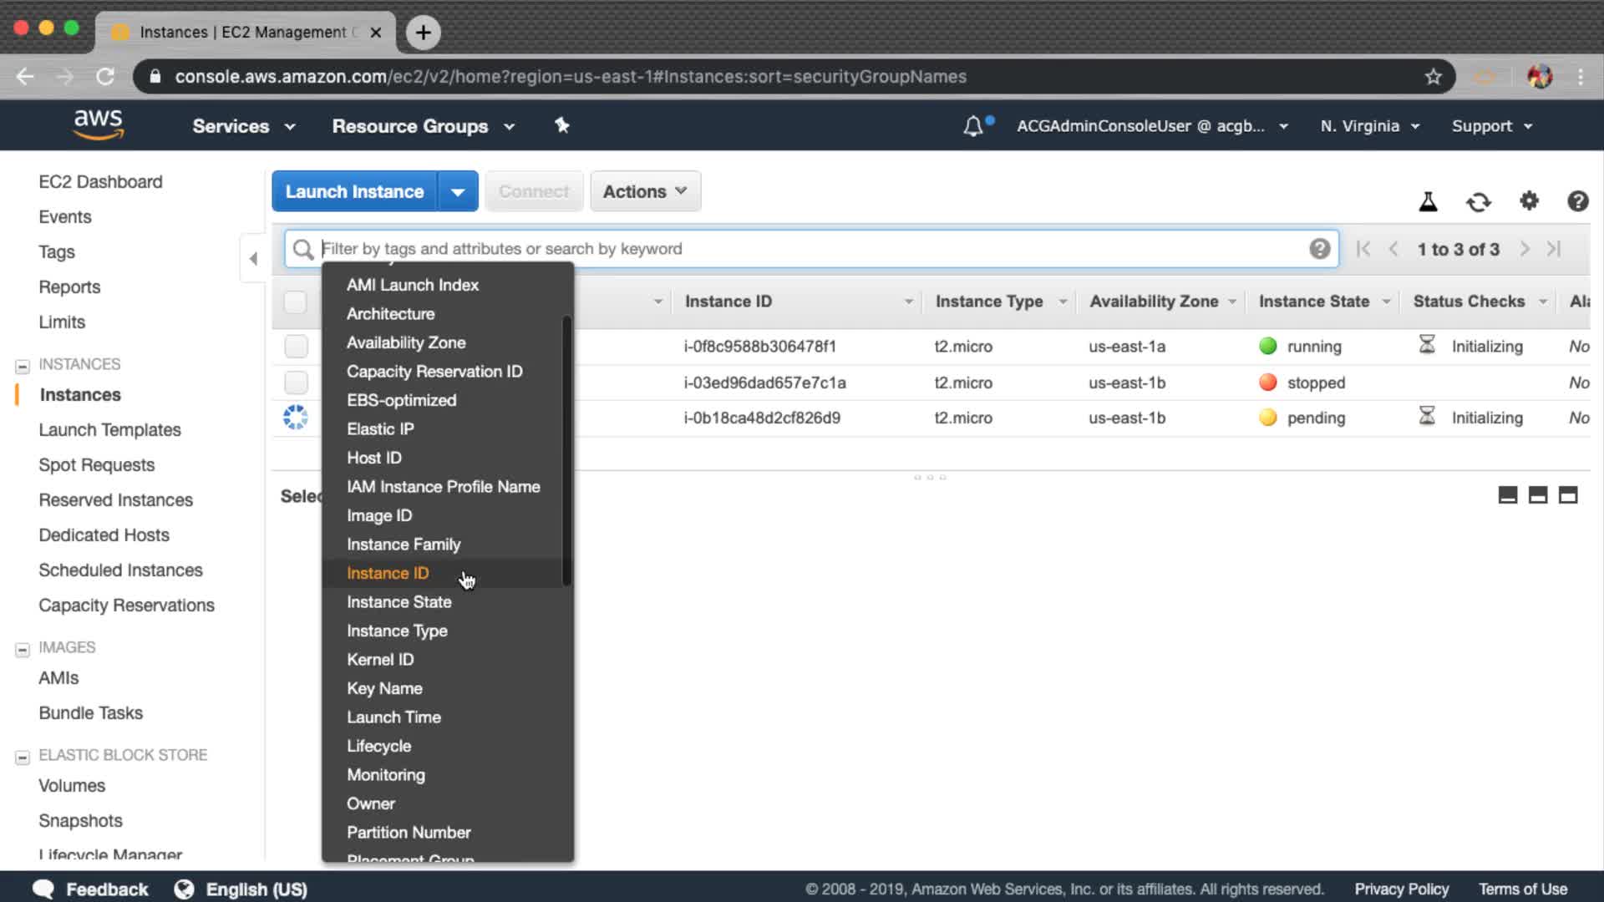1604x902 pixels.
Task: Open the table settings gear icon
Action: [x=1529, y=201]
